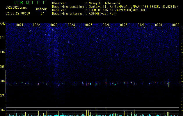Click the 0021 time marker
The width and height of the screenshot is (183, 116).
[20, 25]
